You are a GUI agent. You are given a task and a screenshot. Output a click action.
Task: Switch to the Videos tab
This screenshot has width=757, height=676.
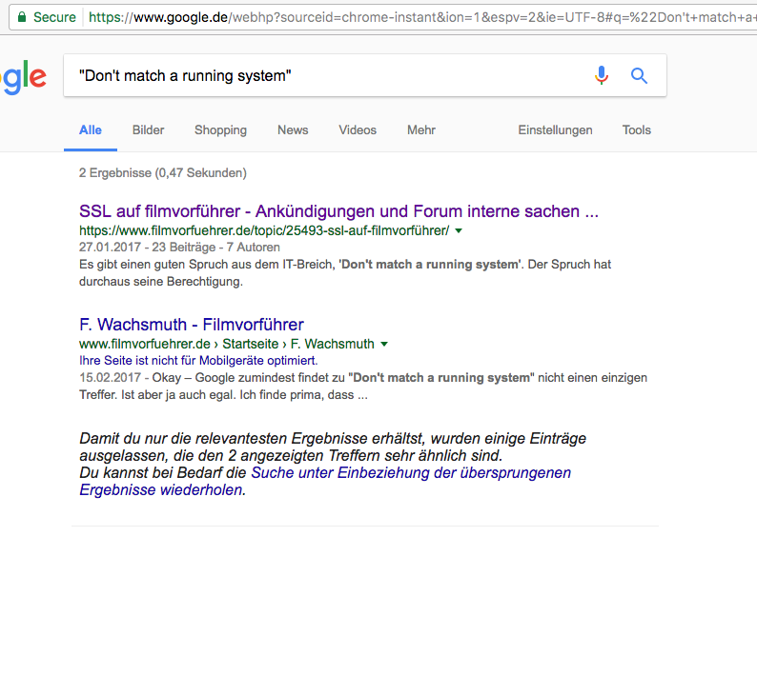pyautogui.click(x=358, y=130)
